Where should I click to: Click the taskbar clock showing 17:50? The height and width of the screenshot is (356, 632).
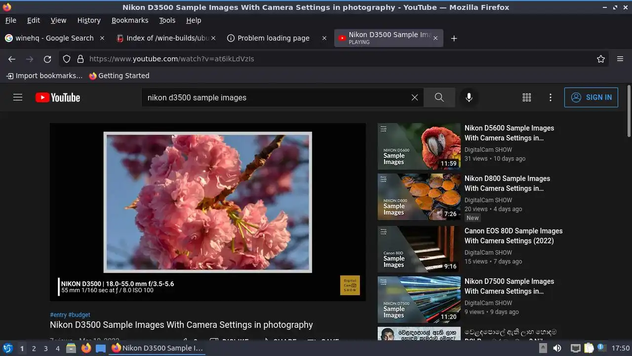click(x=621, y=348)
